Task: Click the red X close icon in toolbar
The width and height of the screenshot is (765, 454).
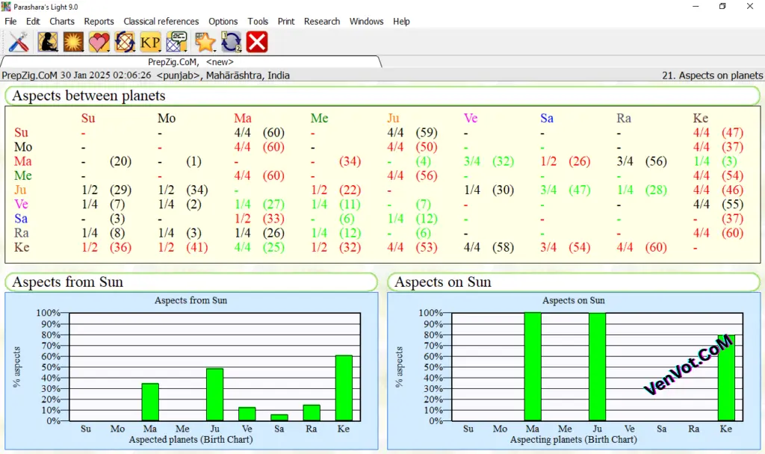Action: click(x=257, y=42)
